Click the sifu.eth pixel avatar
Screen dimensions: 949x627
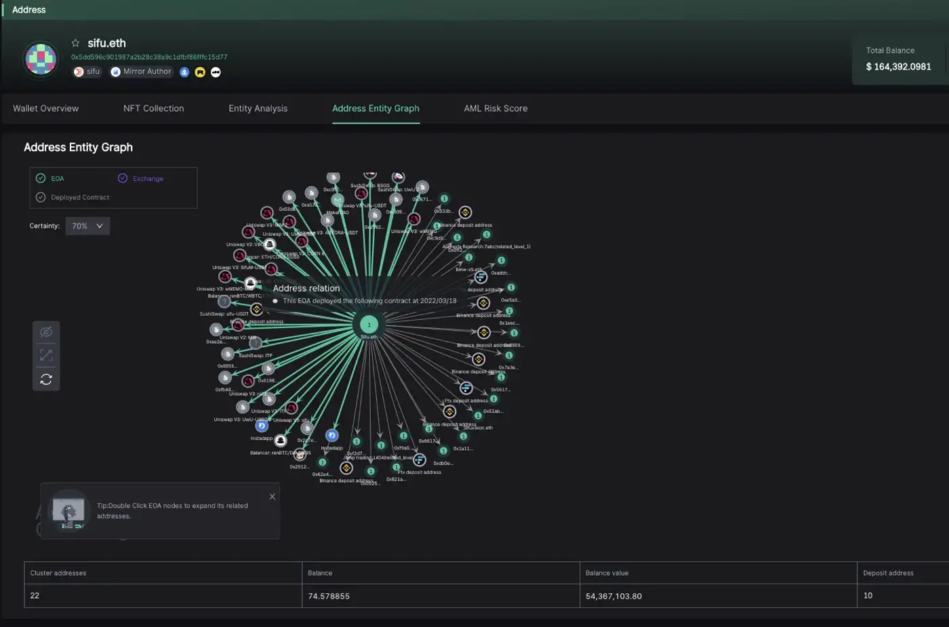[x=41, y=59]
